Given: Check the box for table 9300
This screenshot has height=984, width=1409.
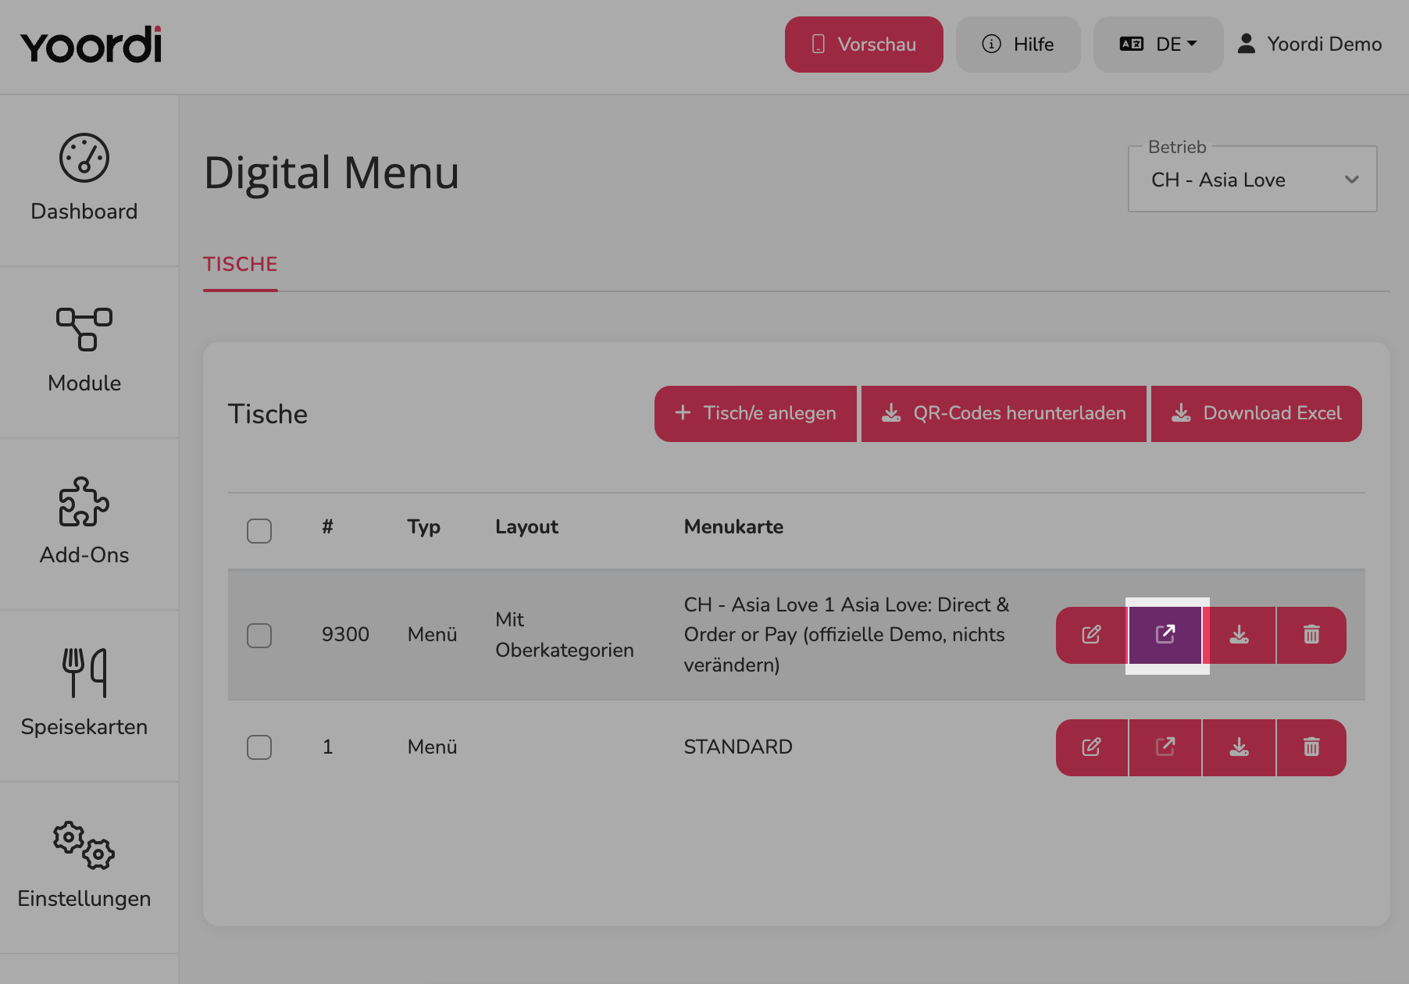Looking at the screenshot, I should click(x=259, y=636).
